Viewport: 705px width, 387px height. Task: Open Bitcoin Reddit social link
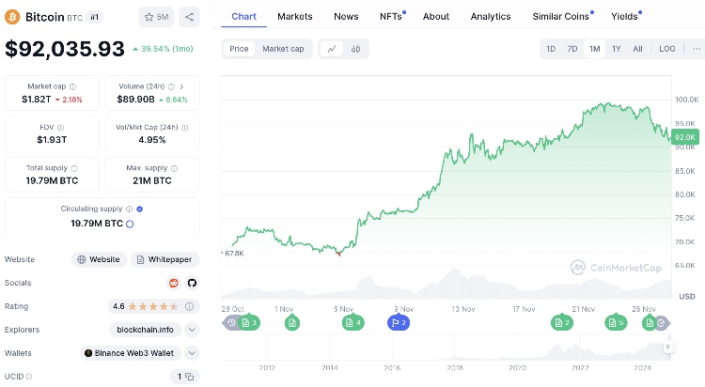click(x=174, y=283)
